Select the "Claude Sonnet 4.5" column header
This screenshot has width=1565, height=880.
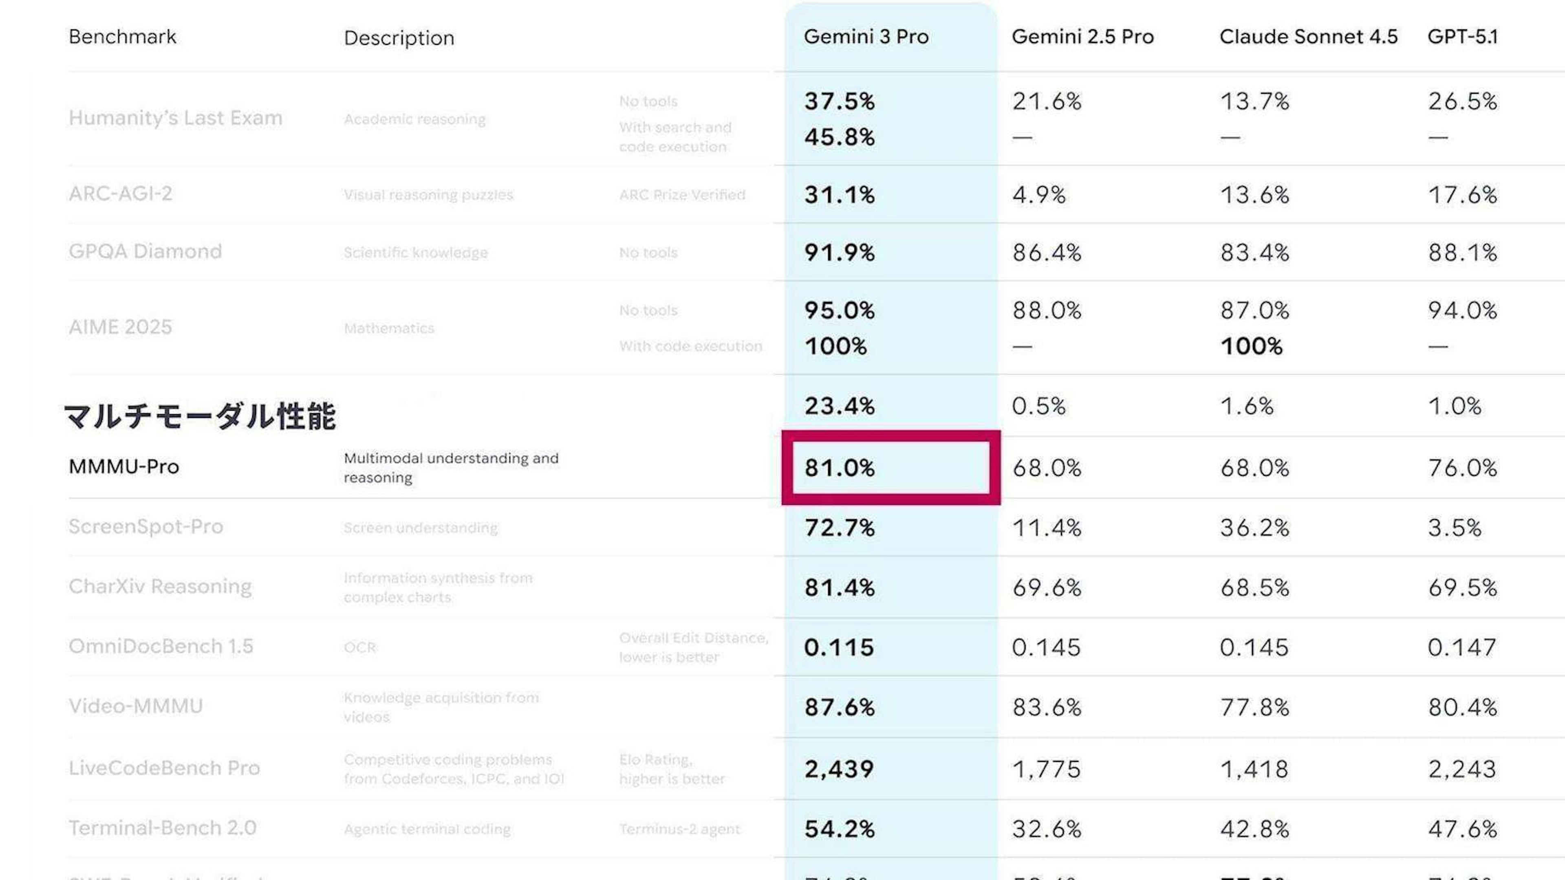[1308, 36]
